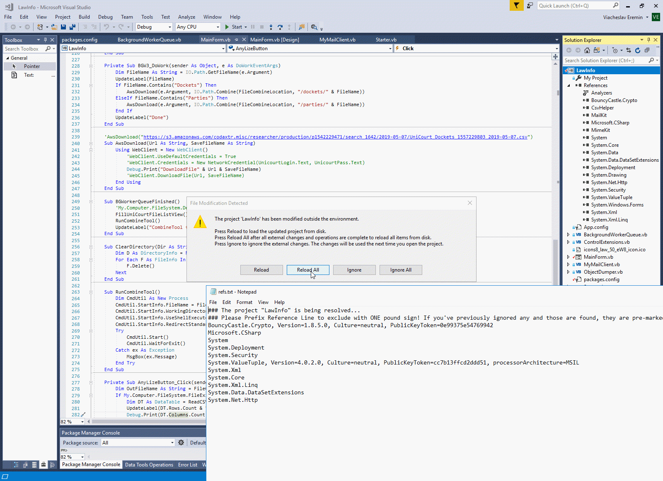Viewport: 663px width, 481px height.
Task: Click the Quick Launch search box
Action: [578, 5]
